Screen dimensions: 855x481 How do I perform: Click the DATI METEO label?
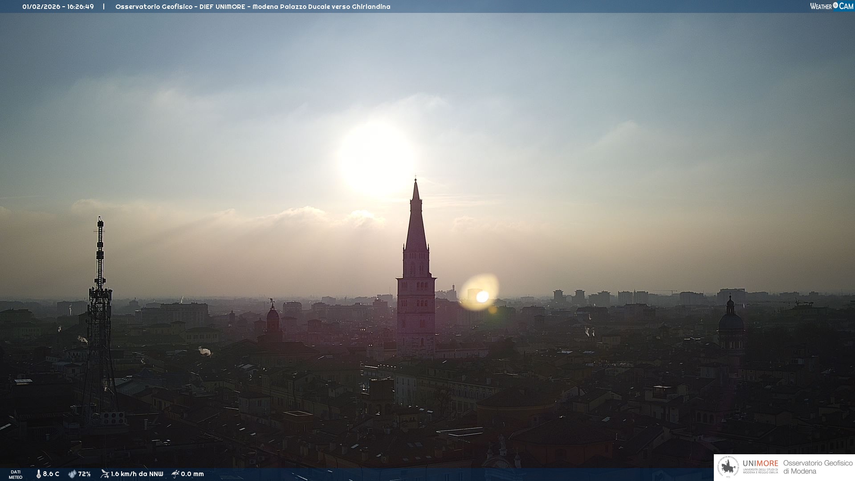tap(16, 474)
